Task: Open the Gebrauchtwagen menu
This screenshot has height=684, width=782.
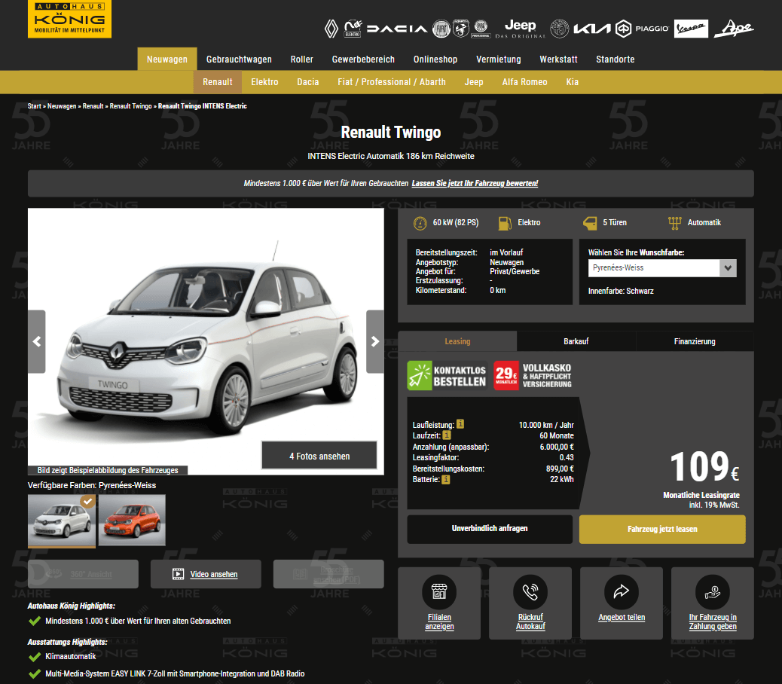Action: (239, 60)
